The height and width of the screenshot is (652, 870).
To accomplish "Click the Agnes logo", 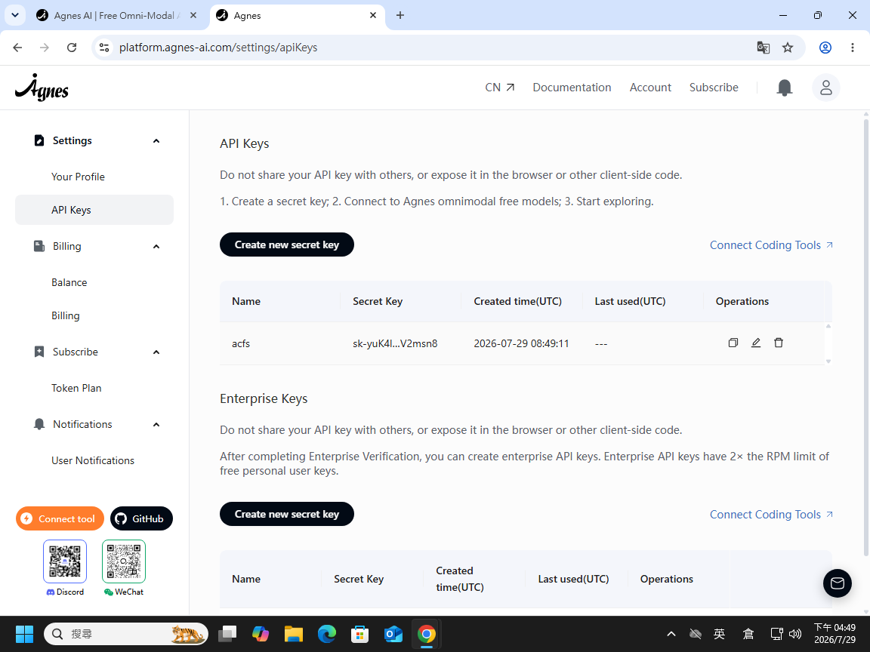I will click(x=42, y=88).
